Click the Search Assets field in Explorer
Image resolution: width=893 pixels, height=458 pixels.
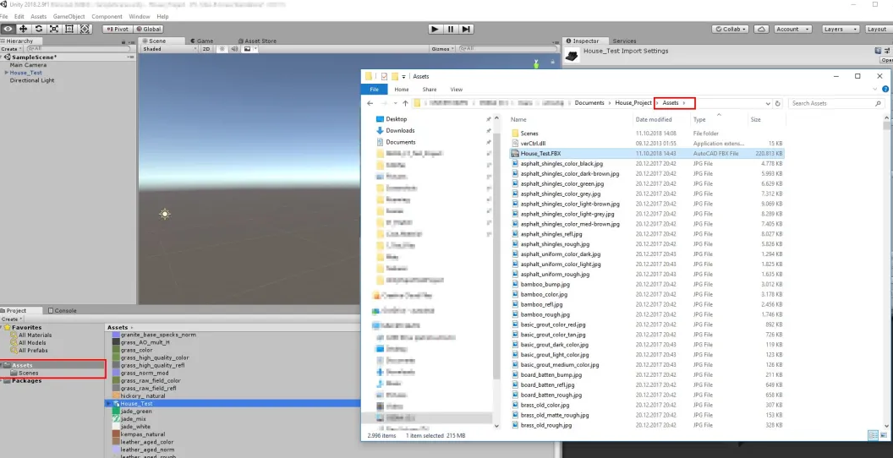pos(836,104)
